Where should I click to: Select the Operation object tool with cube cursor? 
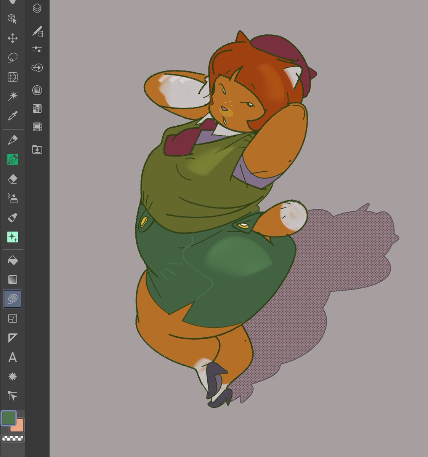(13, 19)
